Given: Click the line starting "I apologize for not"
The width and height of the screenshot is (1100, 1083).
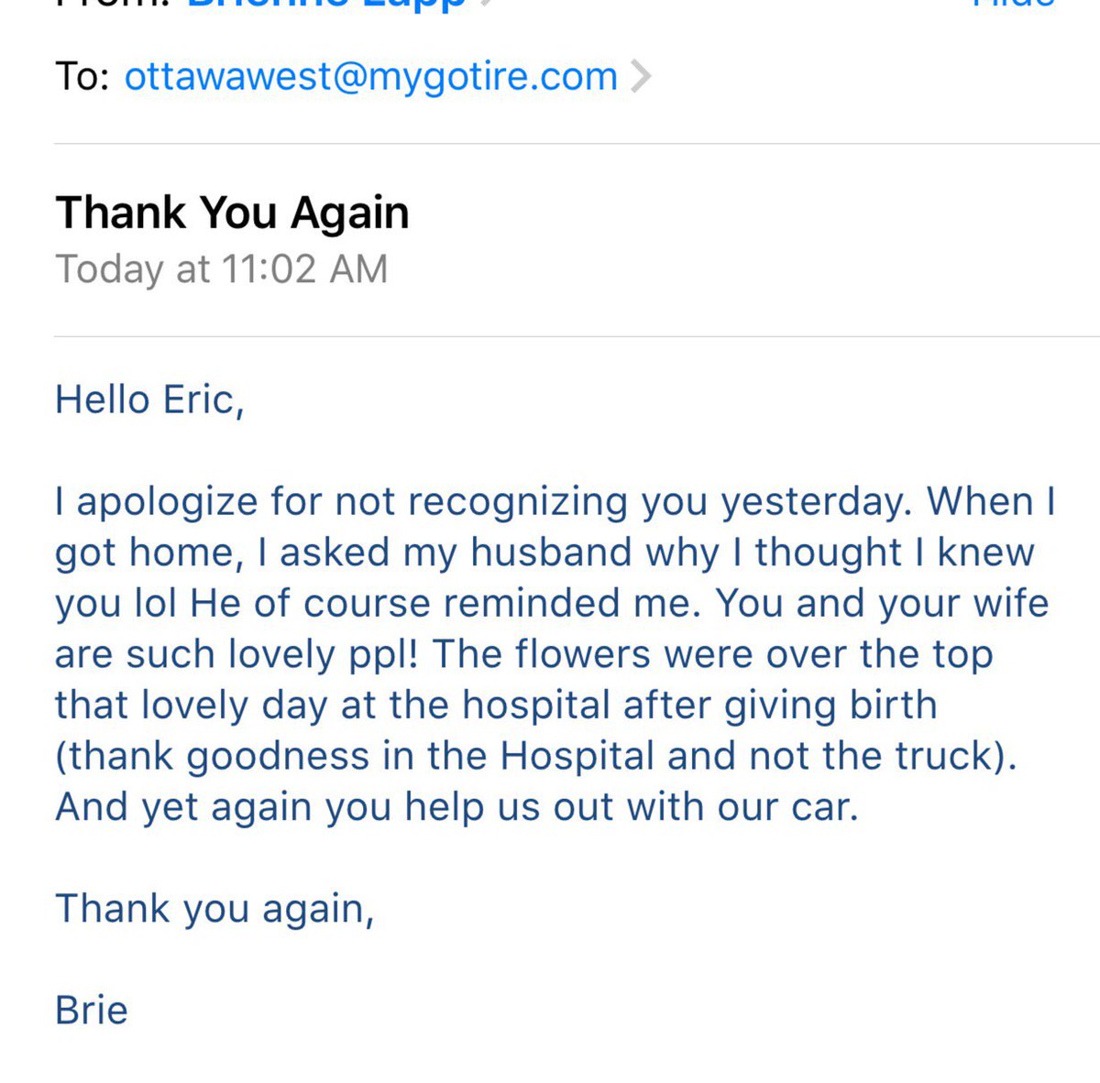Looking at the screenshot, I should (555, 502).
